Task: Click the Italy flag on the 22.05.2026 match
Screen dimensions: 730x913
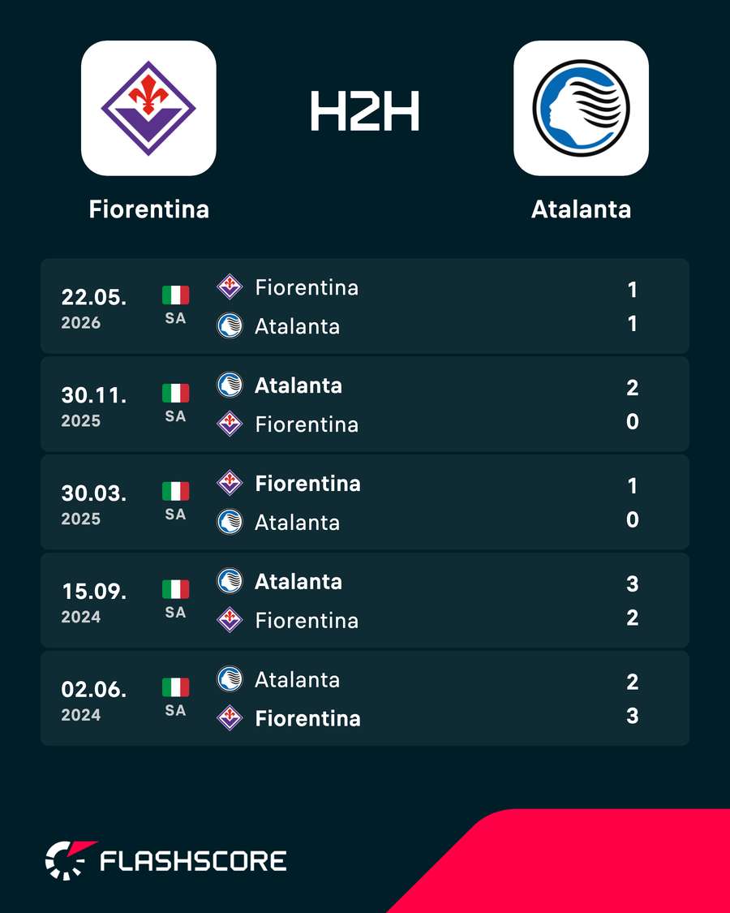Action: pos(175,295)
